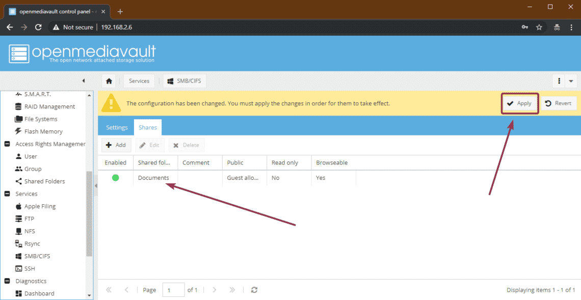The width and height of the screenshot is (581, 300).
Task: Click the SMB/CIFS breadcrumb
Action: pos(184,81)
